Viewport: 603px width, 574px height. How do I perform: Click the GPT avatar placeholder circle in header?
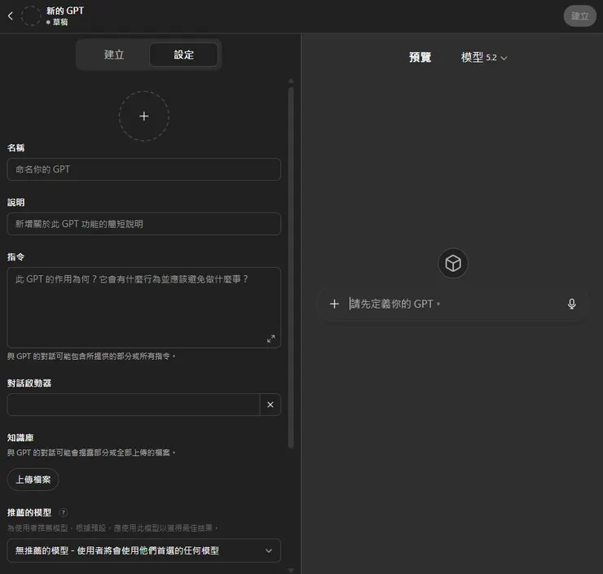pyautogui.click(x=31, y=15)
